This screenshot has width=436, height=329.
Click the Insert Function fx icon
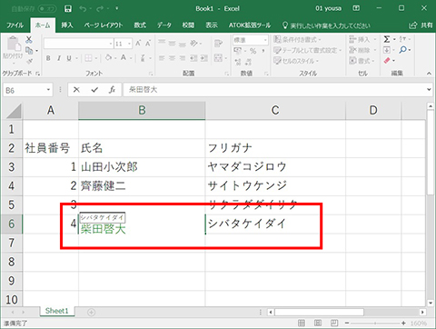tap(112, 90)
